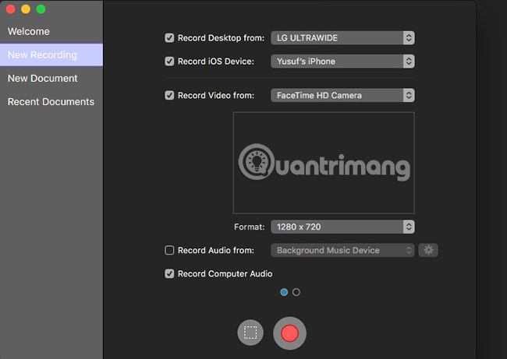The height and width of the screenshot is (359, 507).
Task: Click the red record button
Action: [x=289, y=333]
